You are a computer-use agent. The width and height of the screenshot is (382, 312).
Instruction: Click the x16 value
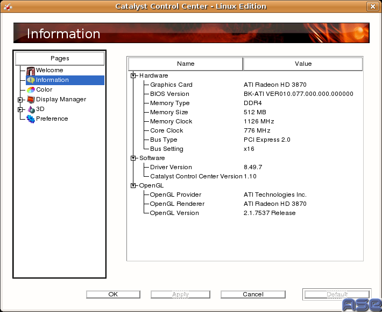(x=249, y=149)
